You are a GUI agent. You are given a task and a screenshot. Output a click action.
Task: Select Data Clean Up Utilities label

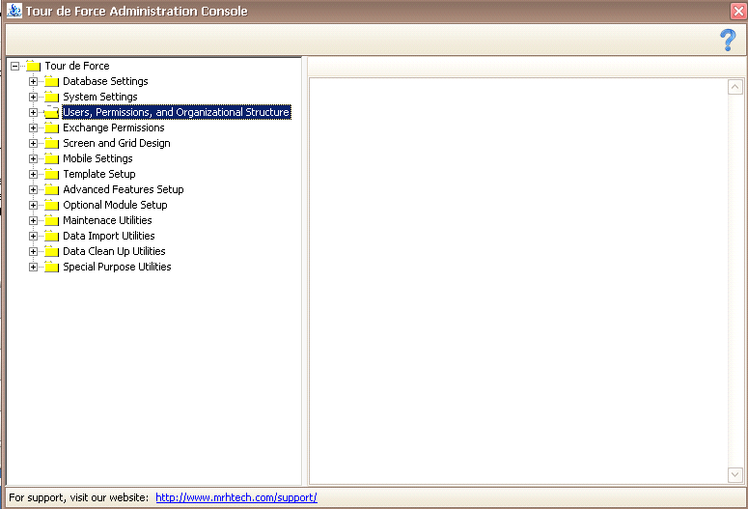tap(114, 251)
